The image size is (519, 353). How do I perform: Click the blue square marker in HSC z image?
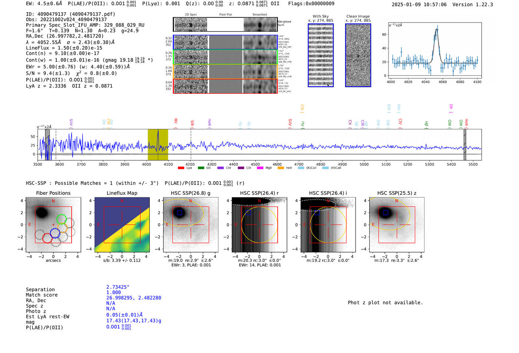(x=386, y=213)
